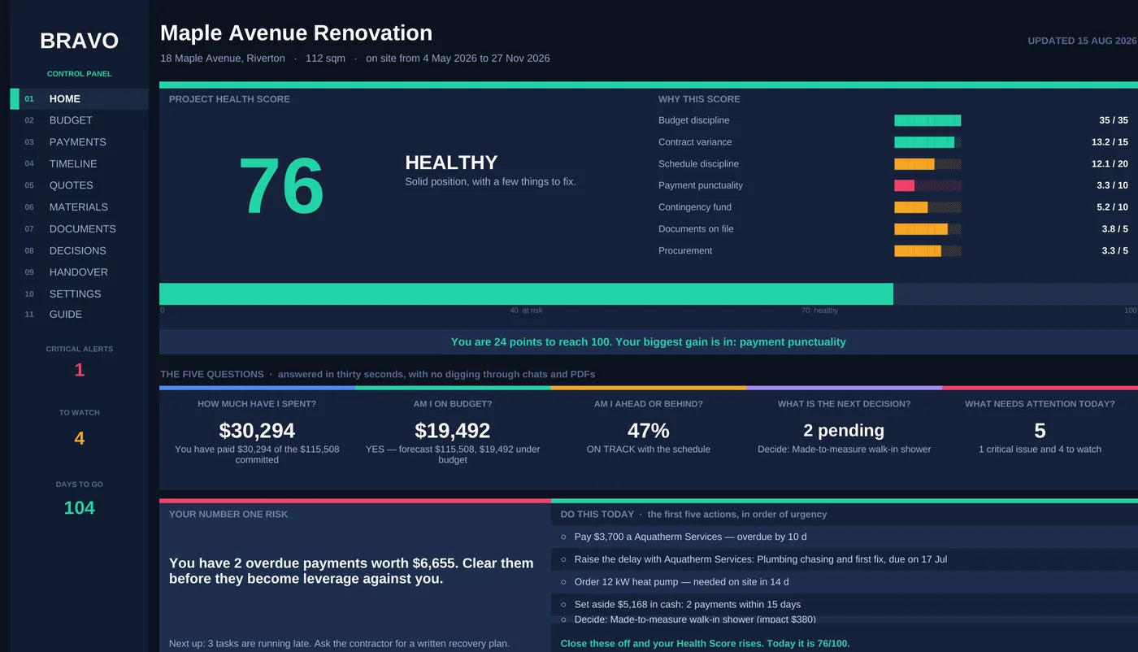Open the 'HOW MUCH HAVE I SPENT?' card
1138x652 pixels.
click(257, 437)
